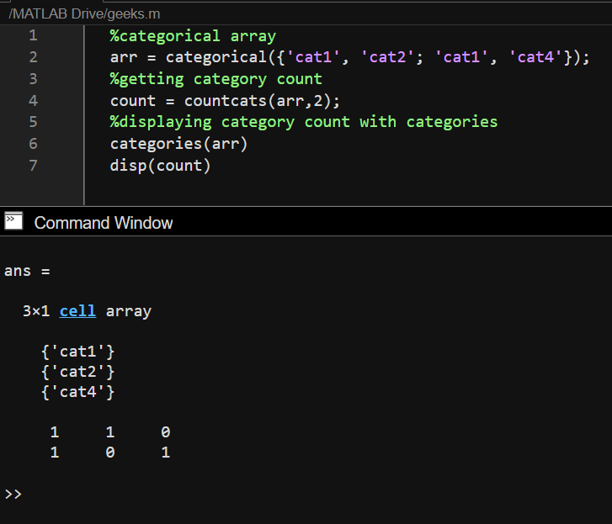
Task: Open the 'cell' hyperlink in output
Action: coord(77,311)
